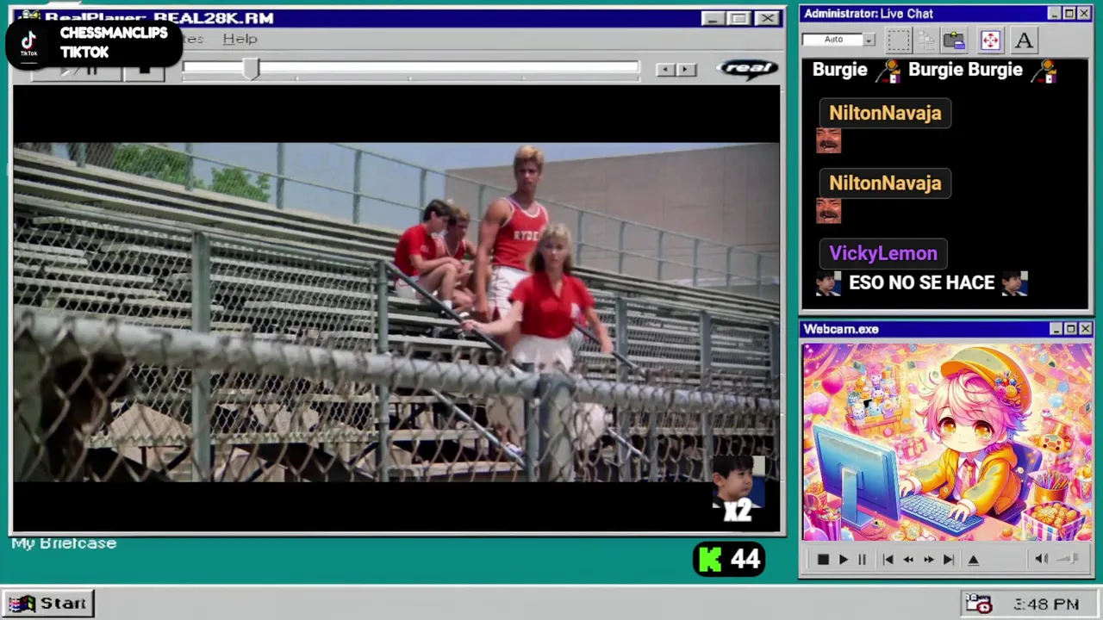Click the eject button in Webcam.exe
This screenshot has height=620, width=1103.
(974, 560)
